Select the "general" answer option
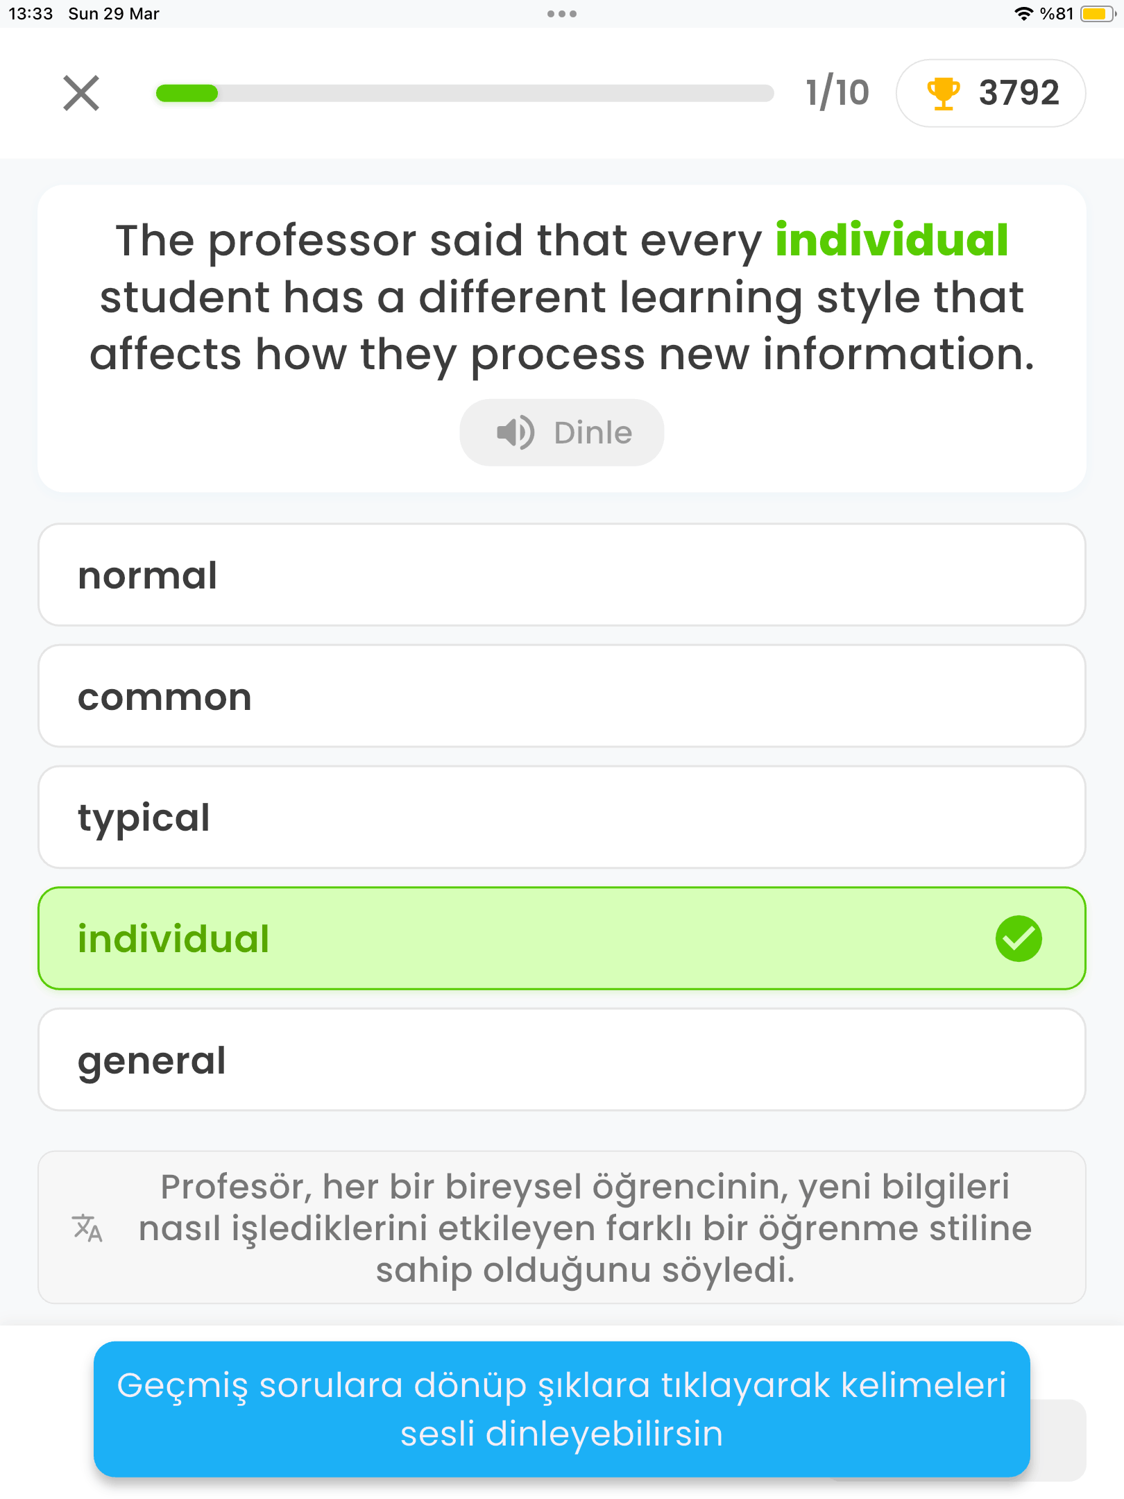Screen dimensions: 1124x1499 (561, 1060)
